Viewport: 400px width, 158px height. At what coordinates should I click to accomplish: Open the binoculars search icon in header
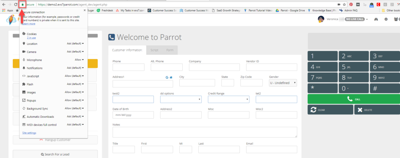click(x=376, y=19)
